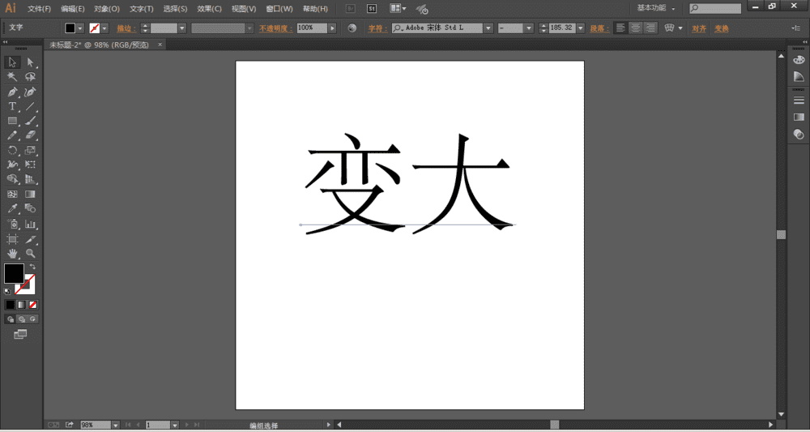Select the Symbol Sprayer tool
The image size is (810, 432).
point(12,225)
